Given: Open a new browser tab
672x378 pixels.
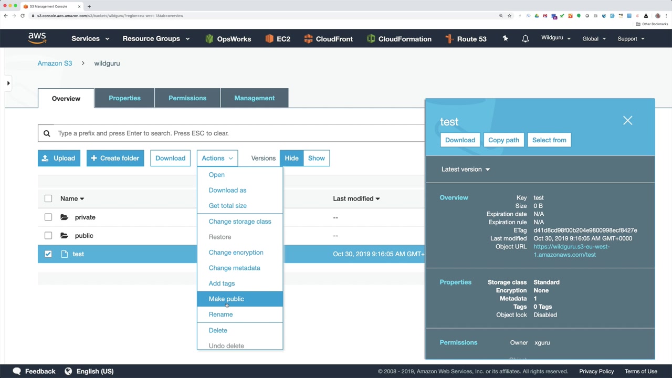Looking at the screenshot, I should tap(89, 6).
